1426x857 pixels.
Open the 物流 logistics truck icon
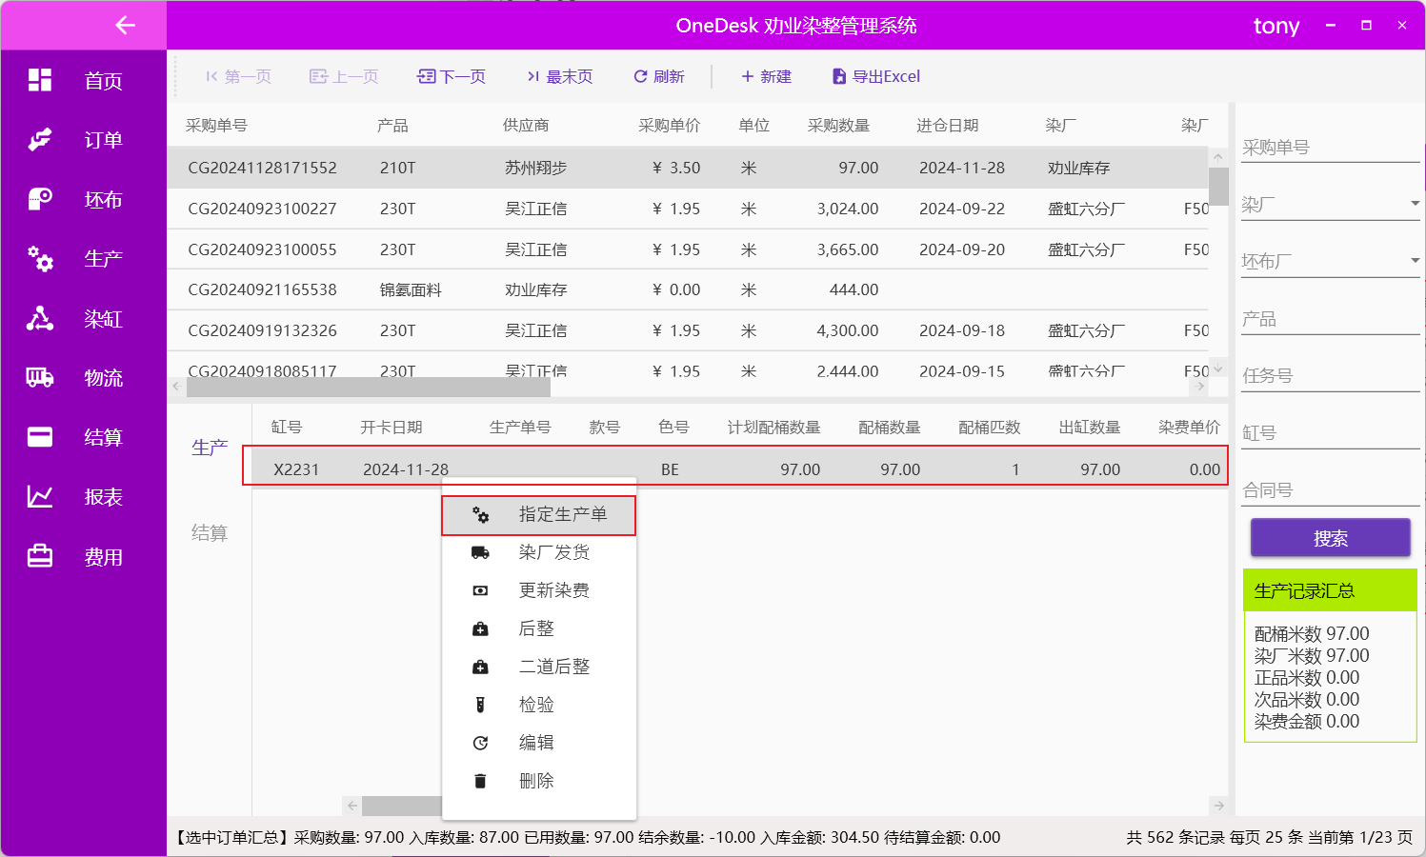pos(40,378)
